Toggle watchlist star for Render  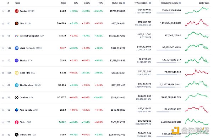tap(3, 11)
